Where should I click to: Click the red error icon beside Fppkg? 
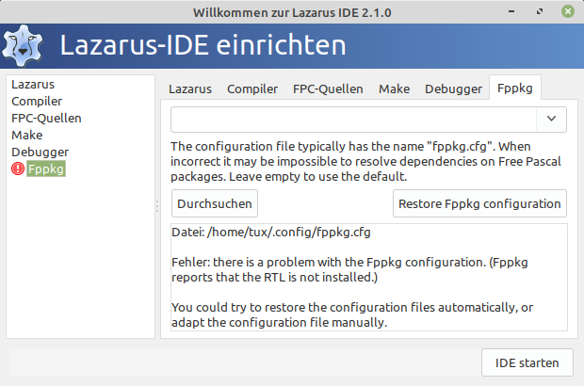18,169
